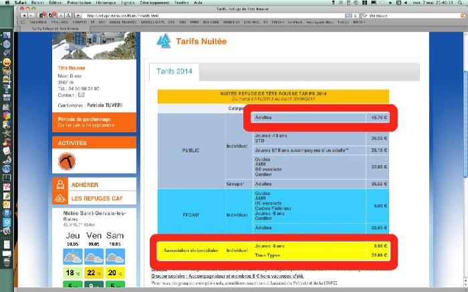Click the LES REFUGES CAF link
This screenshot has height=292, width=468.
pos(97,198)
